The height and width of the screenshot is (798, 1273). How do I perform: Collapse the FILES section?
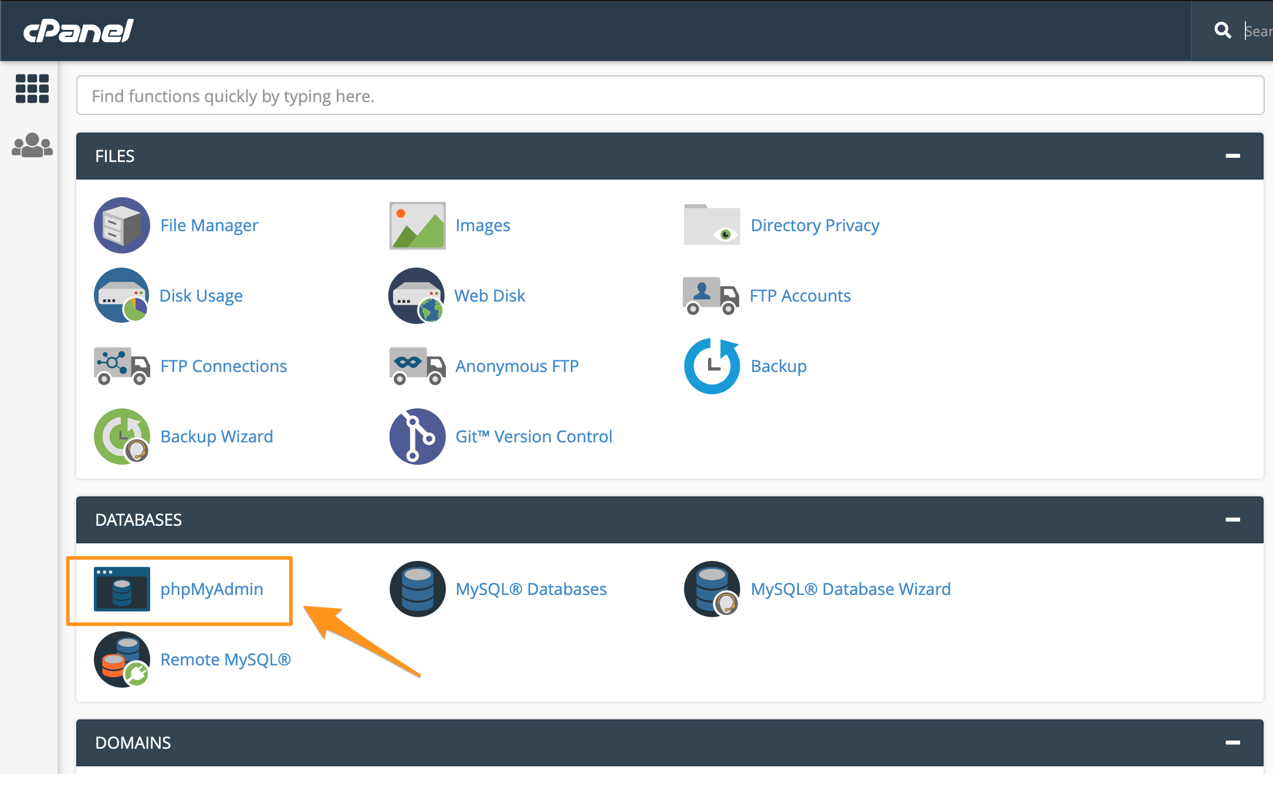click(1233, 156)
